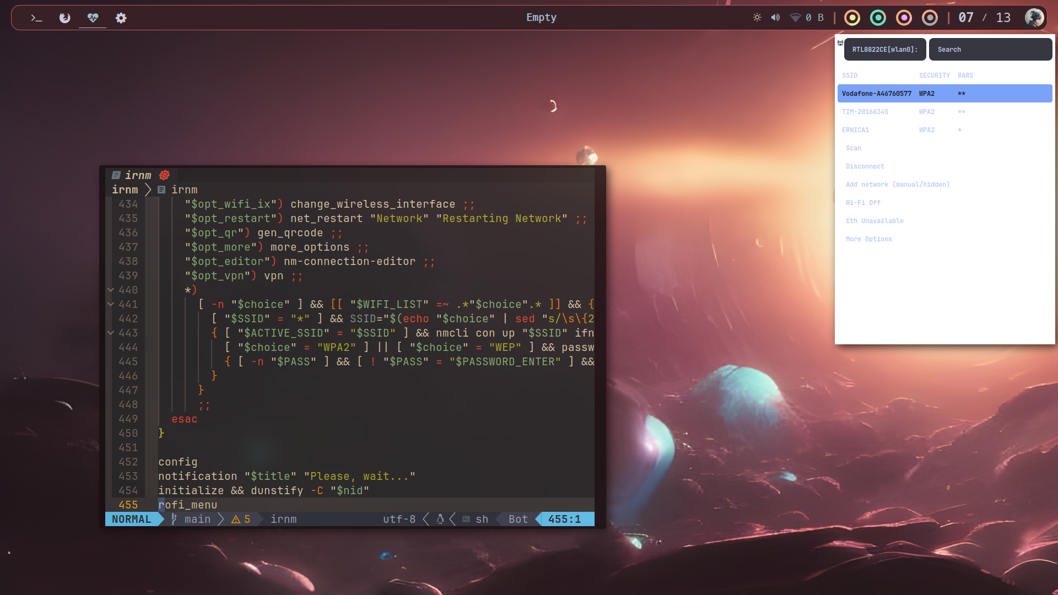Open settings gear in top bar
Image resolution: width=1058 pixels, height=595 pixels.
121,18
